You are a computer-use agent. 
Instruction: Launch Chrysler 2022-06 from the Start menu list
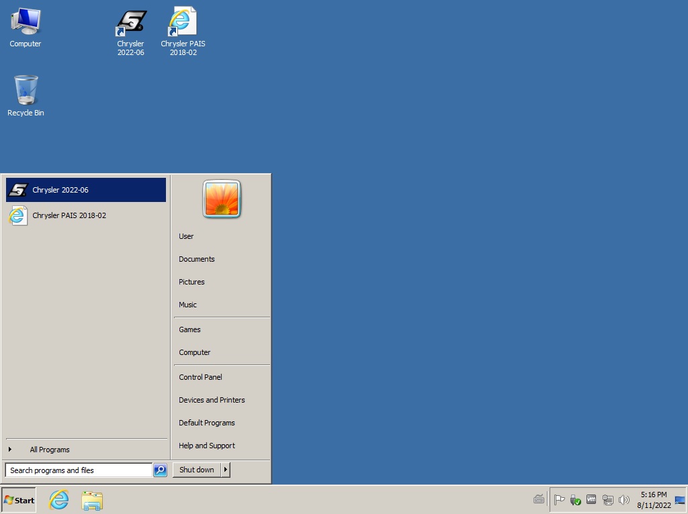pos(86,190)
